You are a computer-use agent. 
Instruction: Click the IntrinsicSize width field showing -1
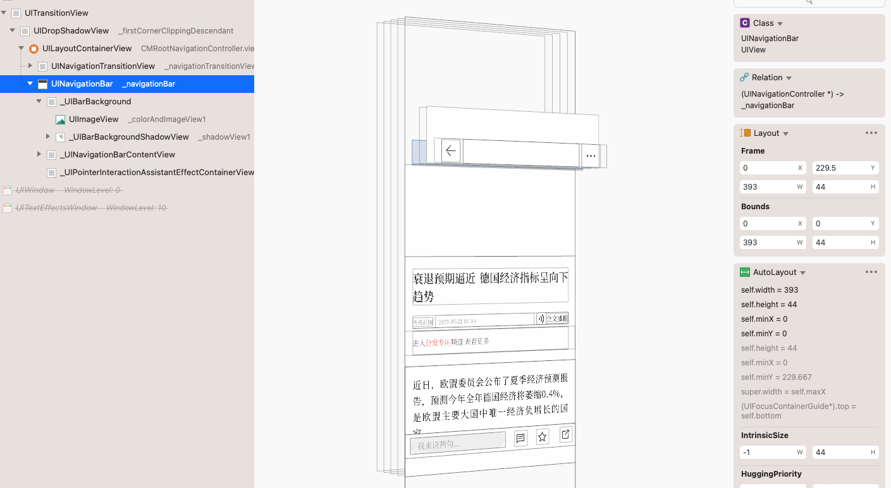coord(773,452)
